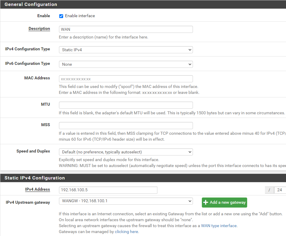This screenshot has height=236, width=286.
Task: Click the underlined IPv4 Address label
Action: pos(37,190)
